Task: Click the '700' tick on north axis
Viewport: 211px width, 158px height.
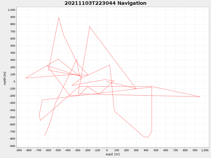Action: pyautogui.click(x=13, y=31)
